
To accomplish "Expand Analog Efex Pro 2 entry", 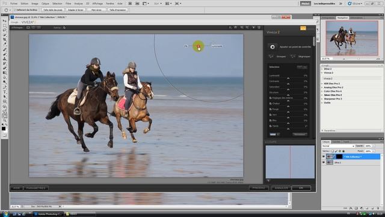I will [x=322, y=87].
